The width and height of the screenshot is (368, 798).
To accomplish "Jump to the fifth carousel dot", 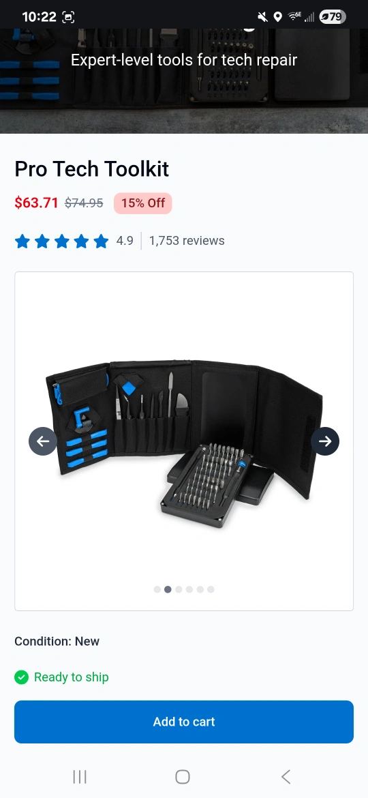I will click(200, 589).
